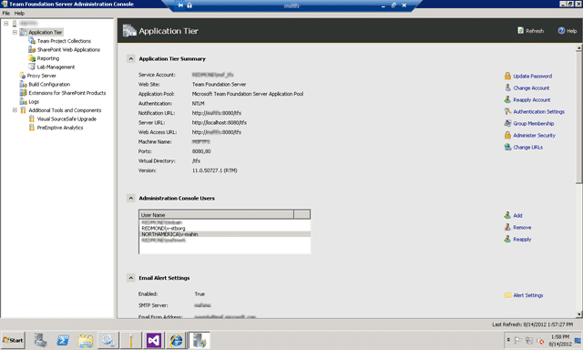Open the Logs node

pos(34,101)
